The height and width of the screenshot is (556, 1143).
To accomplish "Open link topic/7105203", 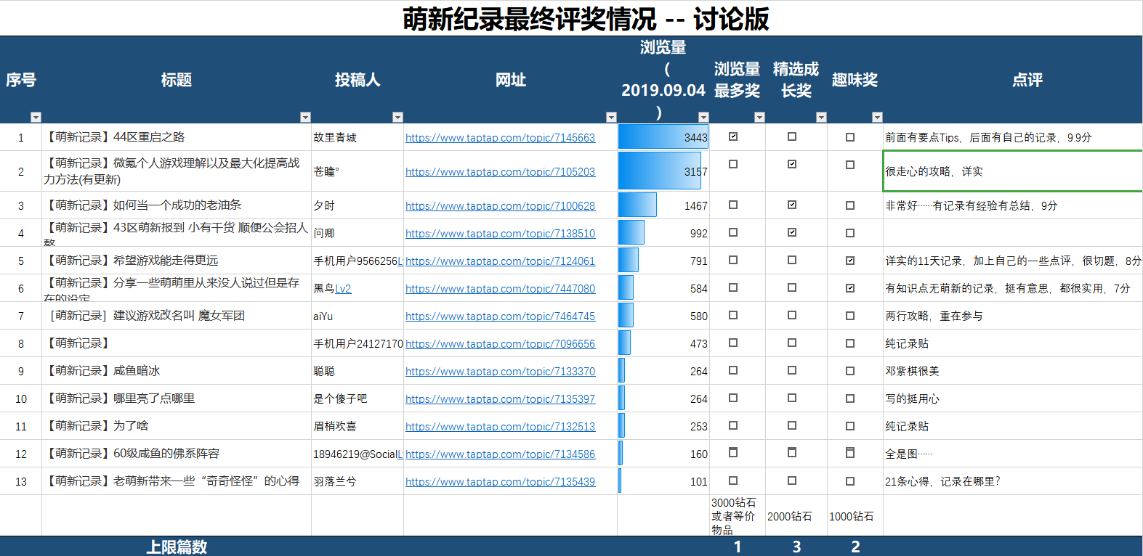I will (x=500, y=172).
